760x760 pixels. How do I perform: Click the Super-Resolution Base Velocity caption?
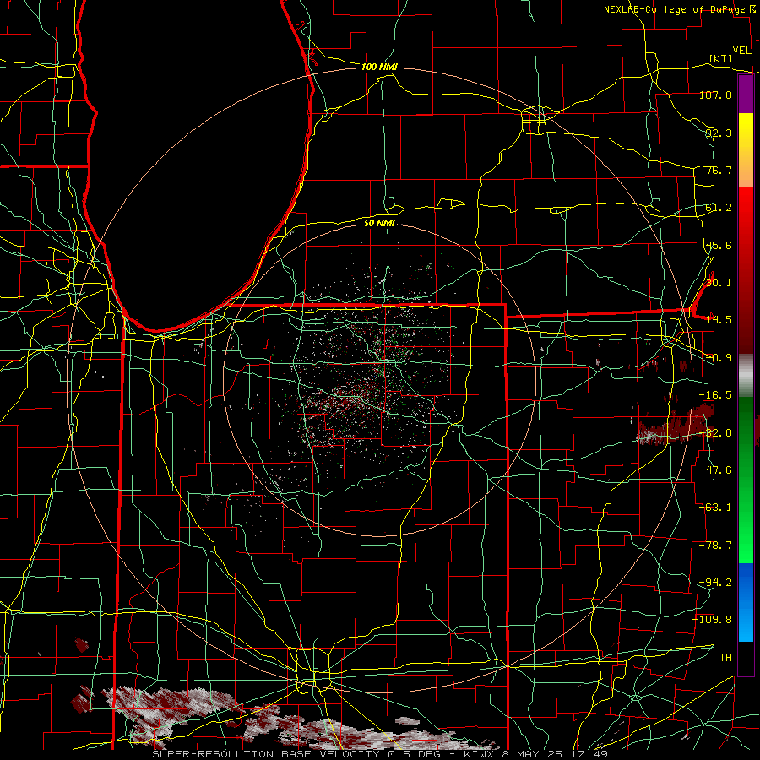380,754
